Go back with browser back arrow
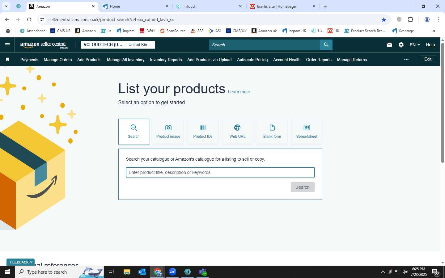The height and width of the screenshot is (278, 445). point(7,19)
